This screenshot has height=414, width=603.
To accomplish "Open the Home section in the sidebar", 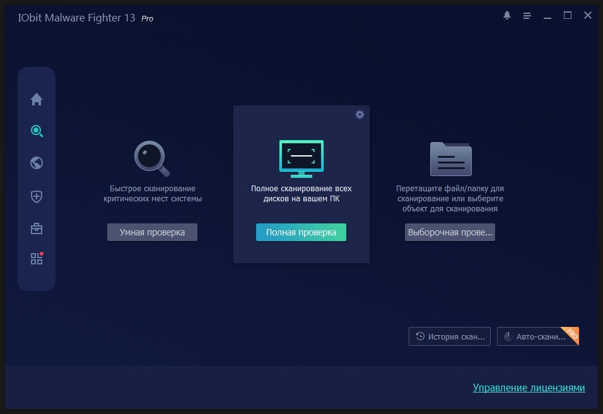I will point(37,99).
